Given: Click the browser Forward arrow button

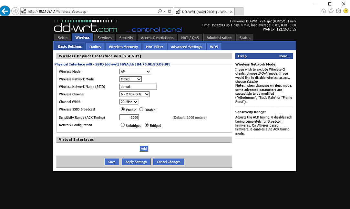Looking at the screenshot, I should click(15, 11).
